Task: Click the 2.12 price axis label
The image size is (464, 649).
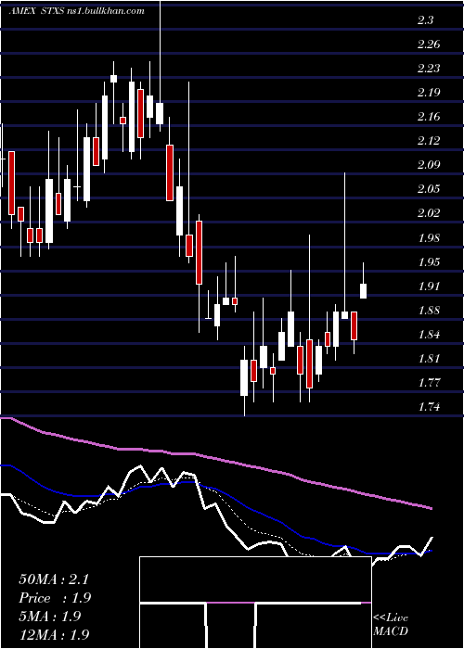Action: coord(429,141)
